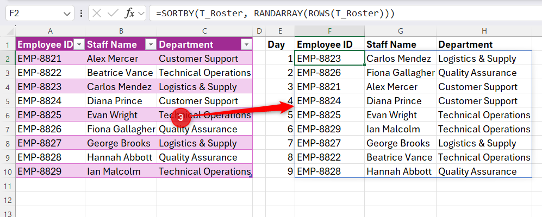Select Fiona Gallagher in column G
This screenshot has height=217, width=542.
pyautogui.click(x=400, y=73)
